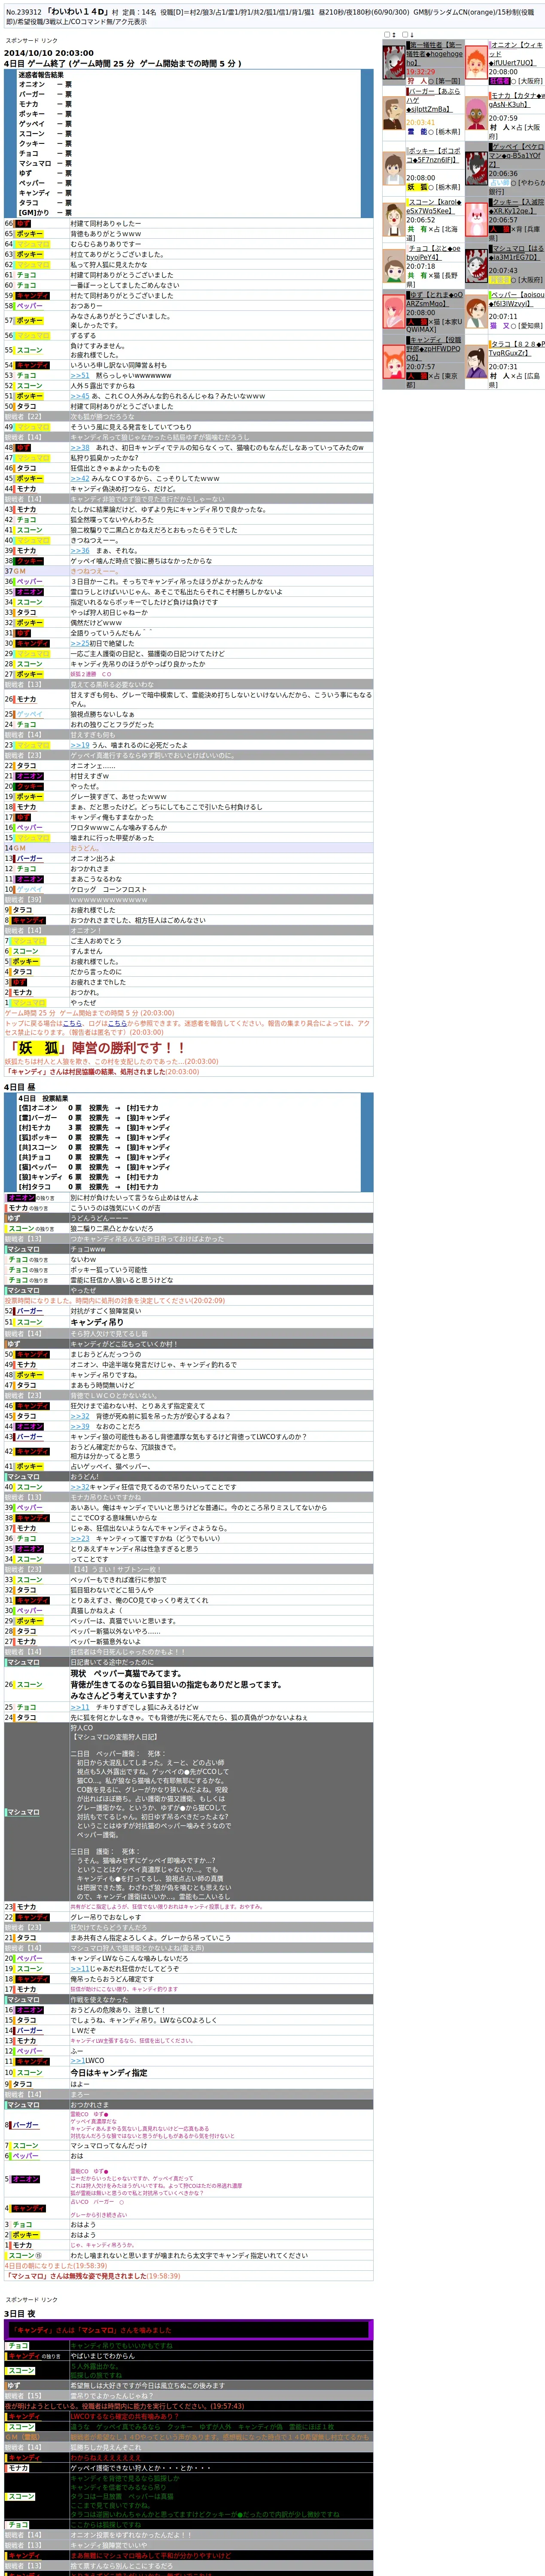Open ゲッペイ [ベヤロマン] profile link
Image resolution: width=545 pixels, height=2576 pixels.
(x=516, y=155)
